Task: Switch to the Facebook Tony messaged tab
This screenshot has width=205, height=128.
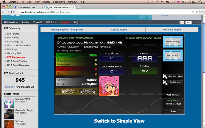Action: point(29,7)
